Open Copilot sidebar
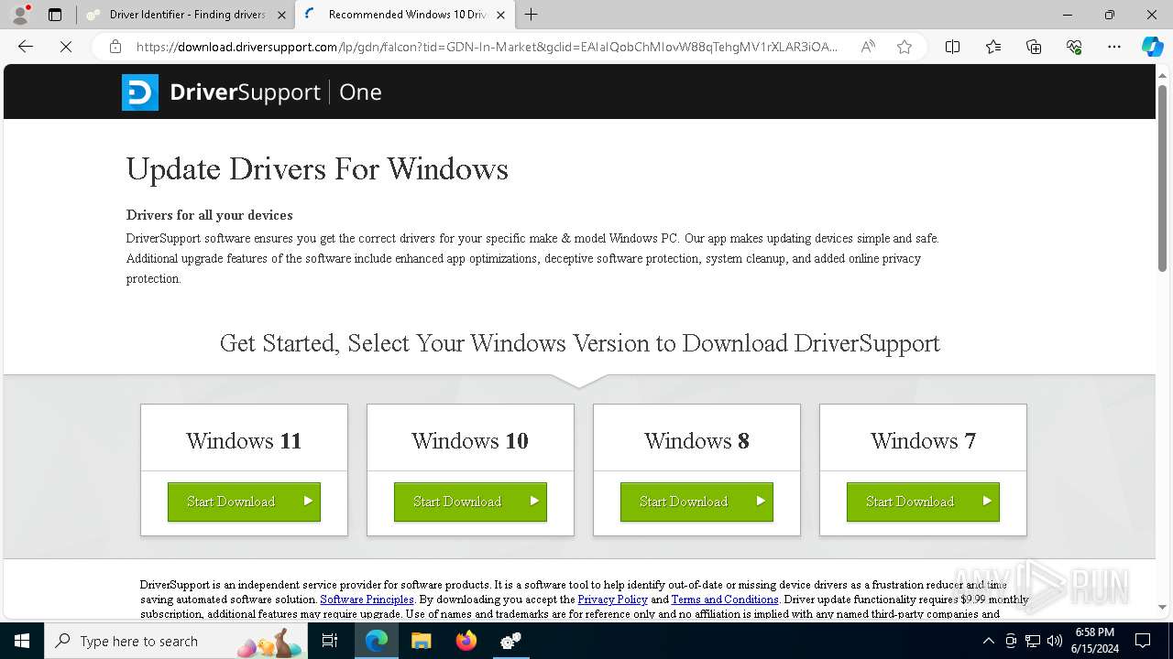The height and width of the screenshot is (659, 1173). [1152, 47]
